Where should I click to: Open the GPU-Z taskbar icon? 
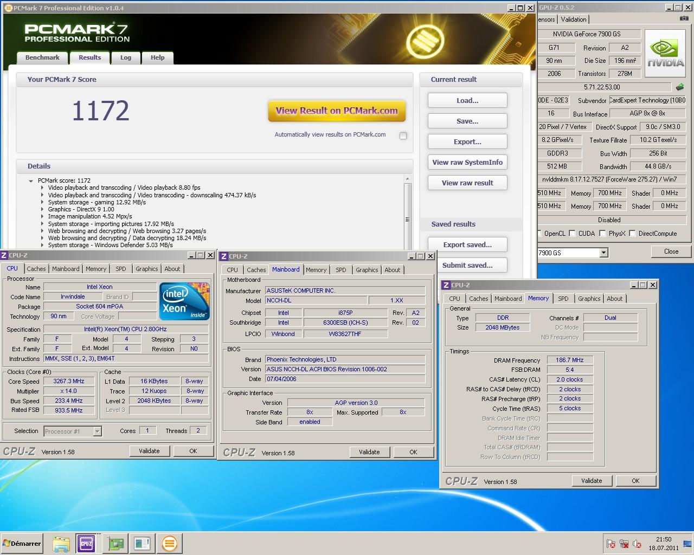tap(115, 544)
